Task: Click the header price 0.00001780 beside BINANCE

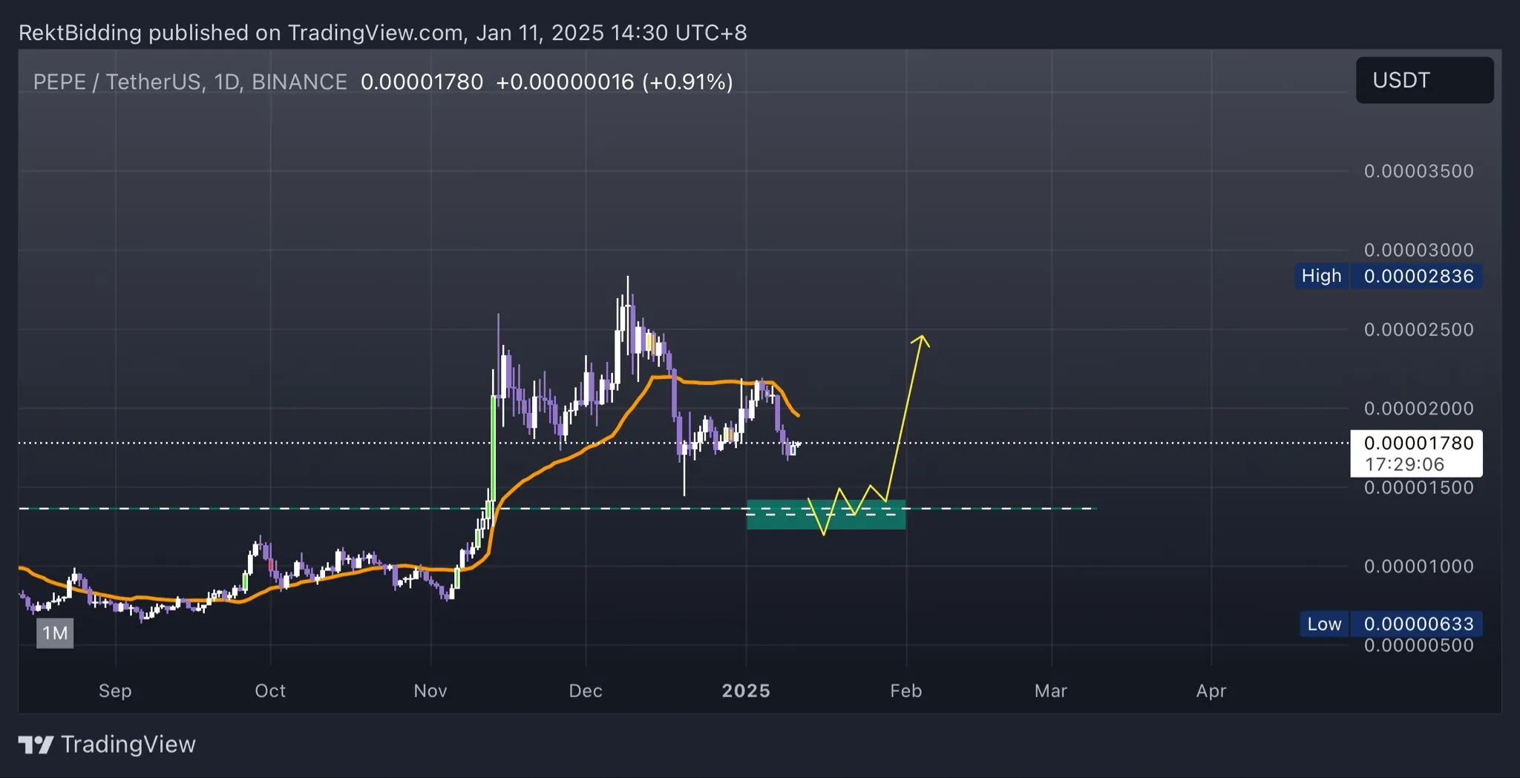Action: pos(422,82)
